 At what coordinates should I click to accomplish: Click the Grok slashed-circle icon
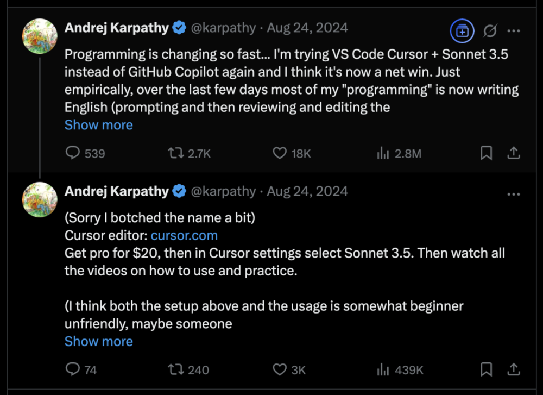point(489,32)
